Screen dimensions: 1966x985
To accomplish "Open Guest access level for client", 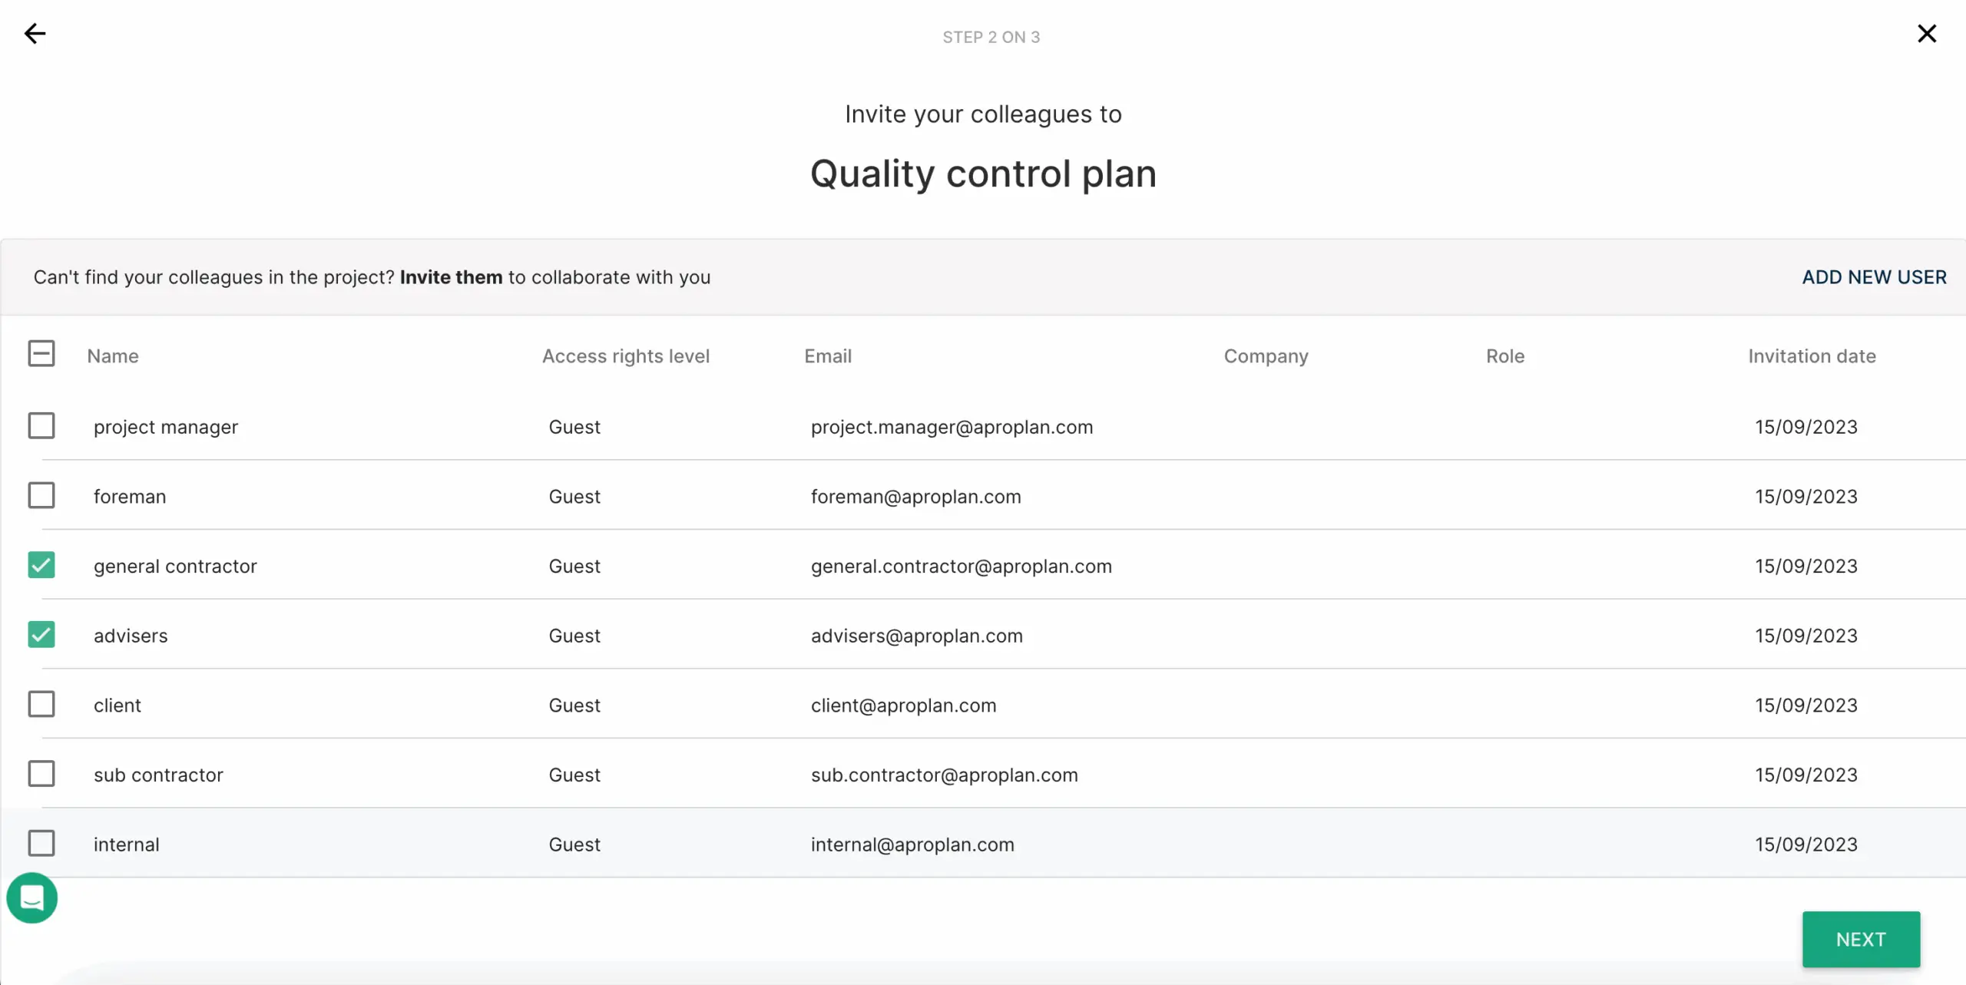I will coord(574,706).
